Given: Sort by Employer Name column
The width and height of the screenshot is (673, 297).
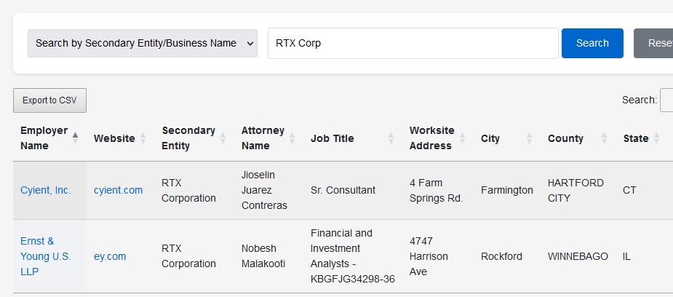Looking at the screenshot, I should click(49, 138).
